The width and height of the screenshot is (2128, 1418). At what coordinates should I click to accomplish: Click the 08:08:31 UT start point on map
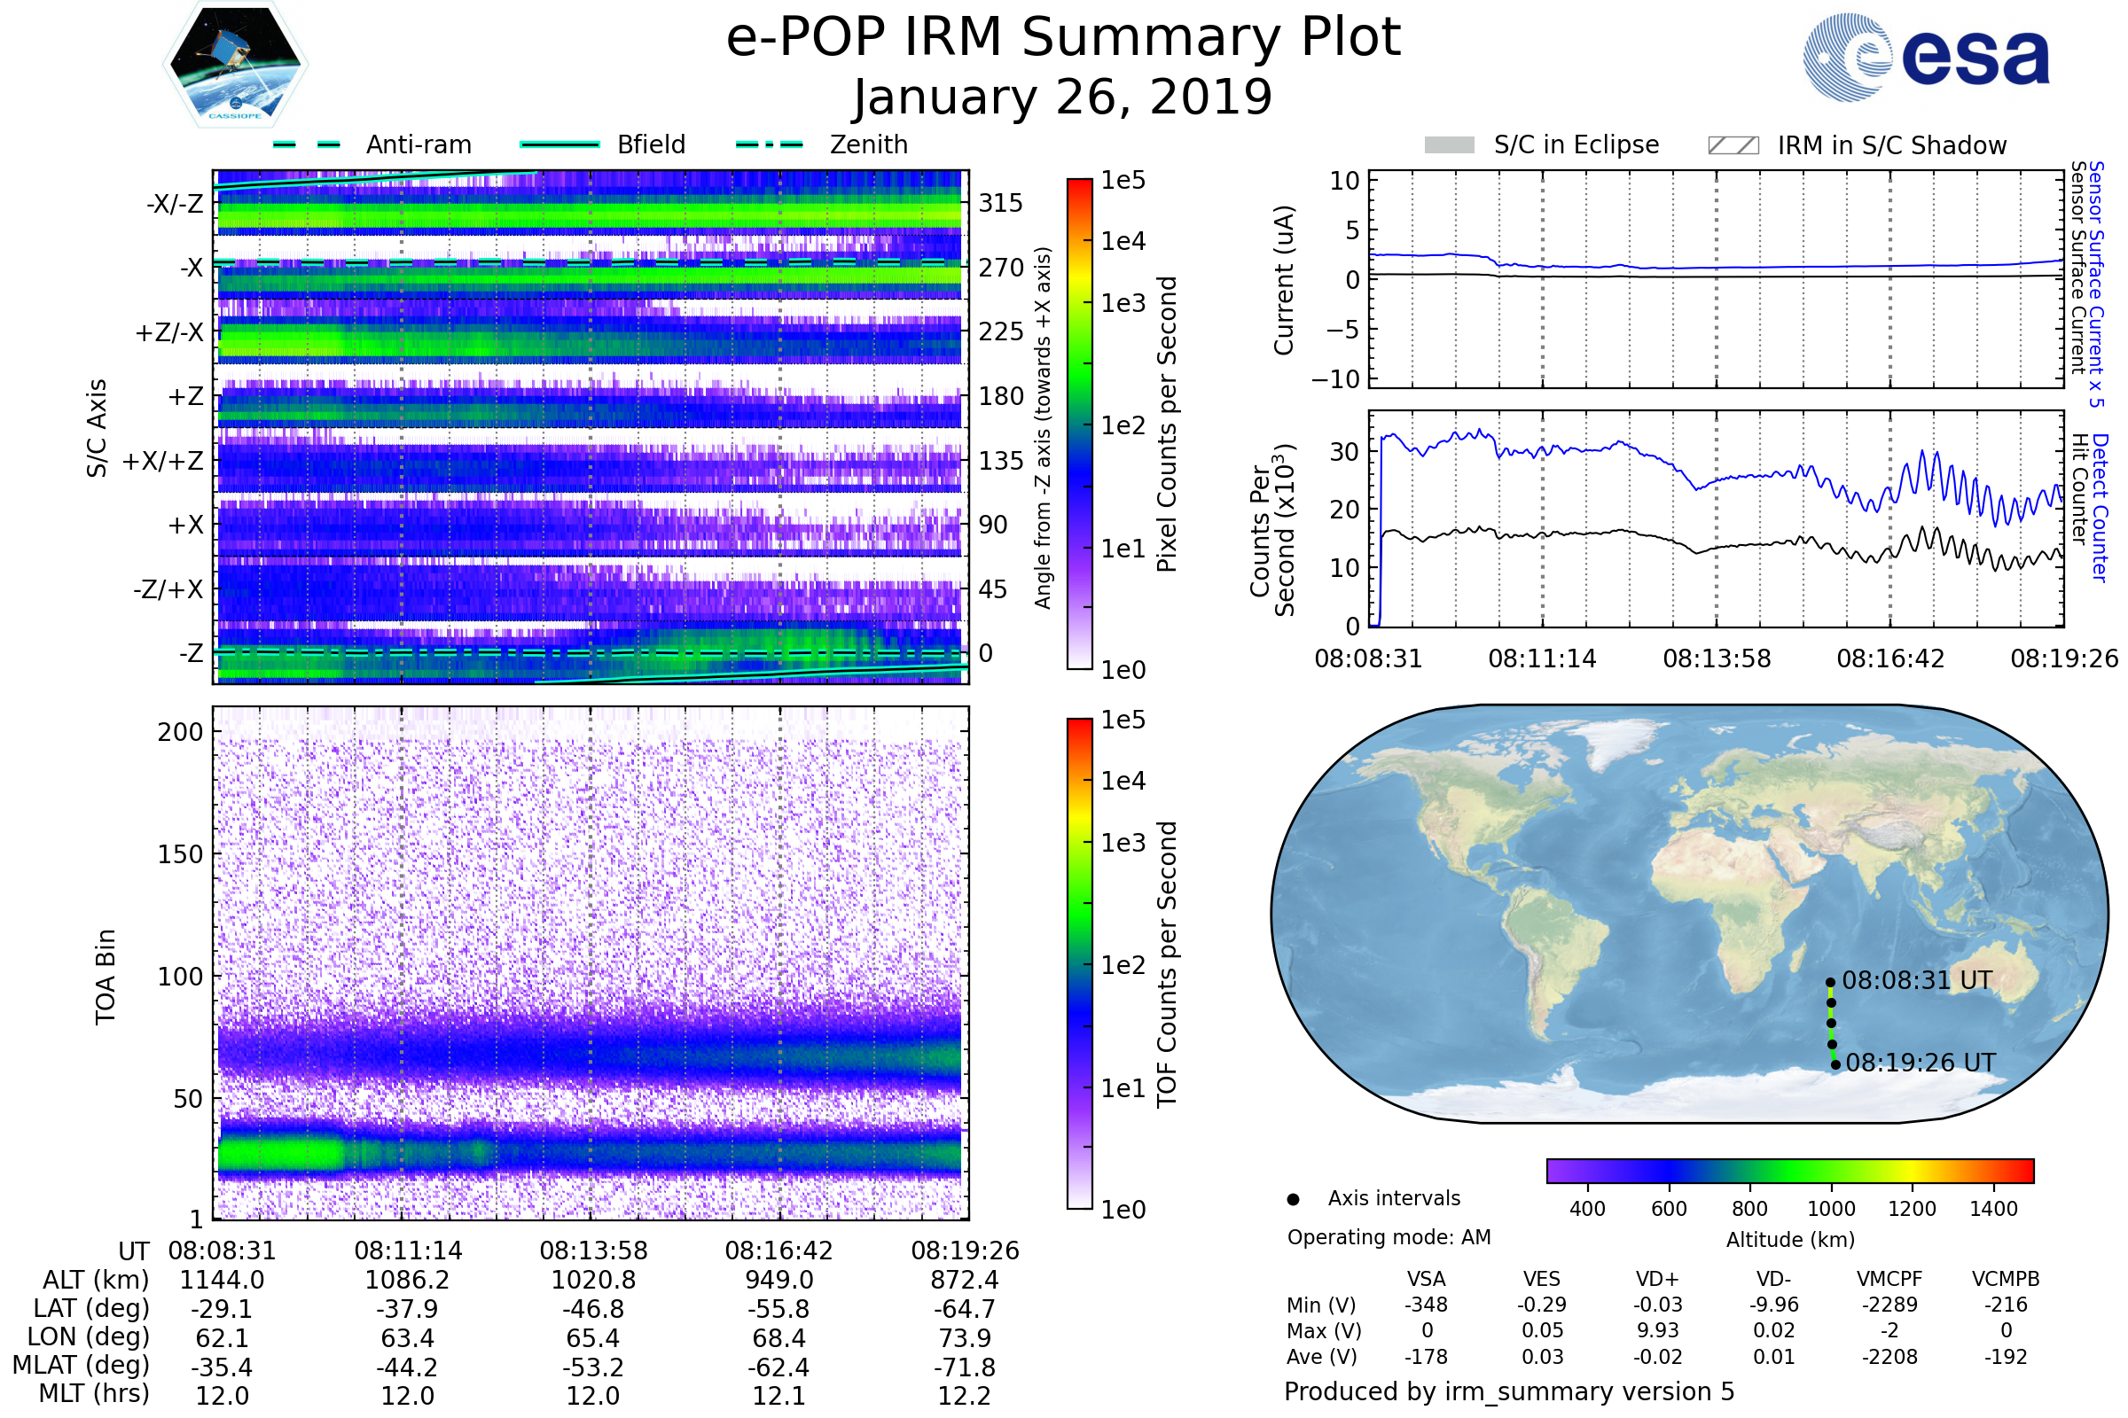1829,982
